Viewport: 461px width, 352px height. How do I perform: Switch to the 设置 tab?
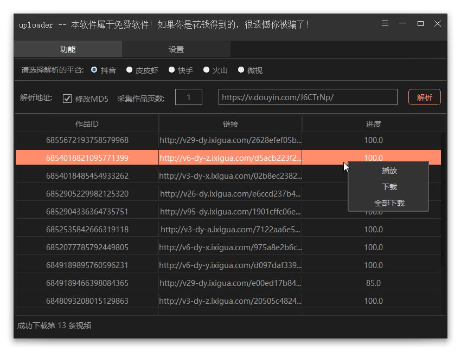[176, 49]
